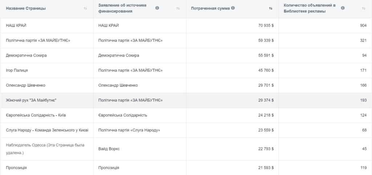Image resolution: width=372 pixels, height=175 pixels.
Task: Select the Заявление об источнике финансирования header
Action: coord(122,8)
